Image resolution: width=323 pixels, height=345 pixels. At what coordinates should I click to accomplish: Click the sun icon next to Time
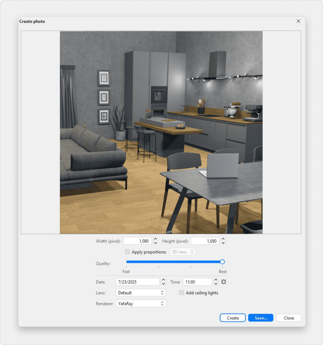pos(224,282)
